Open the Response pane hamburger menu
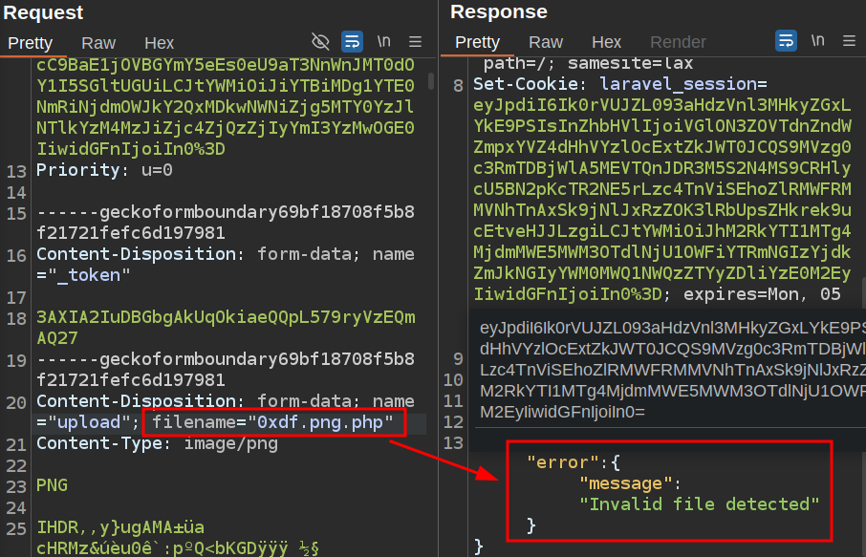Image resolution: width=866 pixels, height=557 pixels. [849, 42]
